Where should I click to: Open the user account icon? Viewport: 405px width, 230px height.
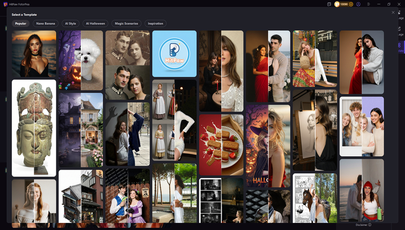(358, 4)
